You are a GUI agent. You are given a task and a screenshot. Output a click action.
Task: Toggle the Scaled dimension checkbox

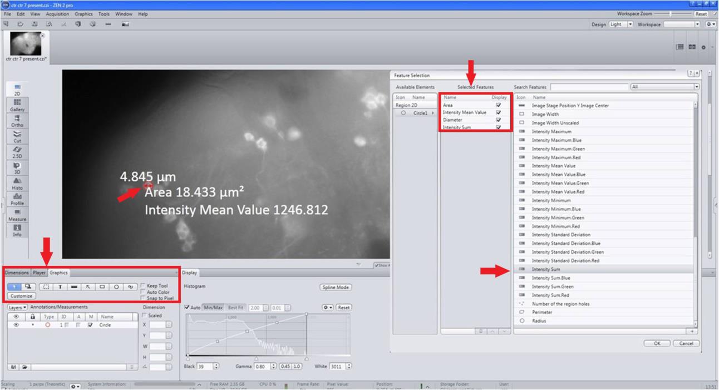coord(145,315)
